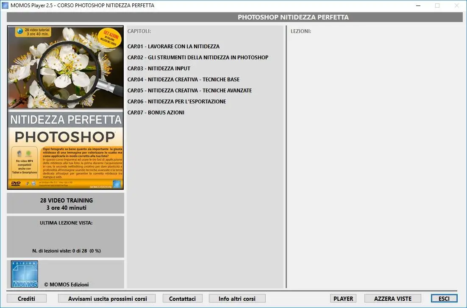Open the Contattaci button

tap(183, 299)
